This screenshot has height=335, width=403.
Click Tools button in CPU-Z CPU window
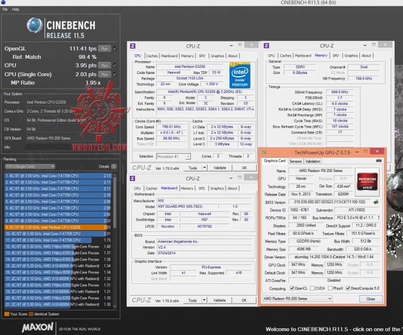pos(193,168)
